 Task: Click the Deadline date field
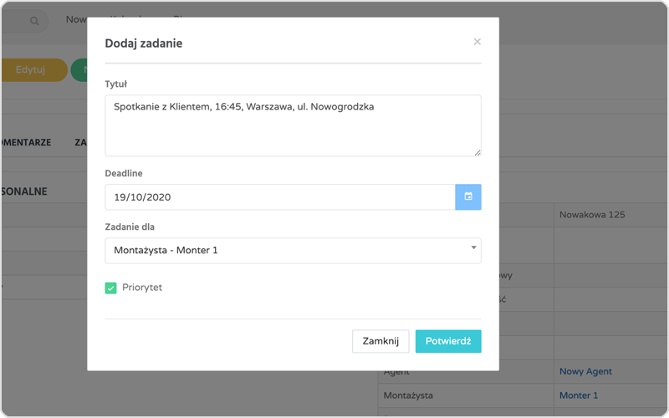pyautogui.click(x=279, y=197)
